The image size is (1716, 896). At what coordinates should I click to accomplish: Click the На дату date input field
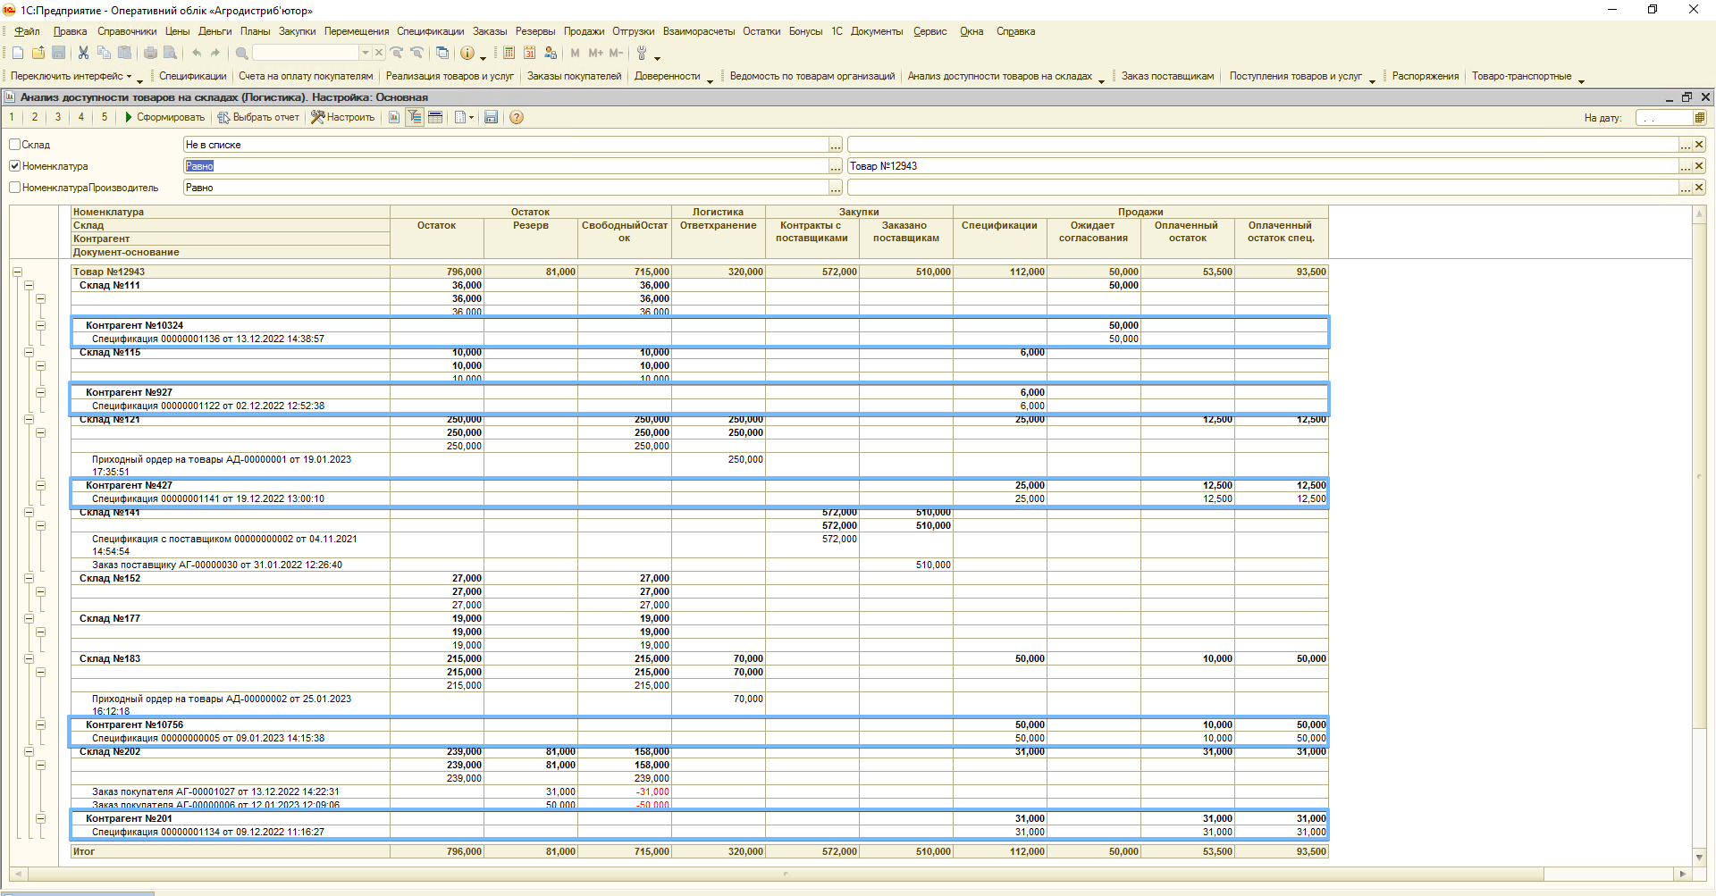pyautogui.click(x=1663, y=118)
